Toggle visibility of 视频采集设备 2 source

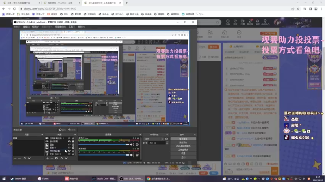click(69, 138)
